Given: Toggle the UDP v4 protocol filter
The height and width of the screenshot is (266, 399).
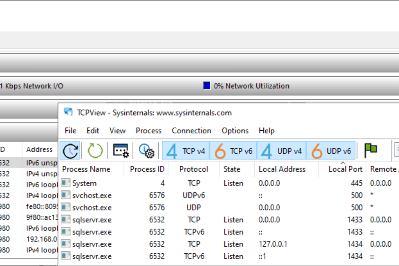Looking at the screenshot, I should pos(281,150).
